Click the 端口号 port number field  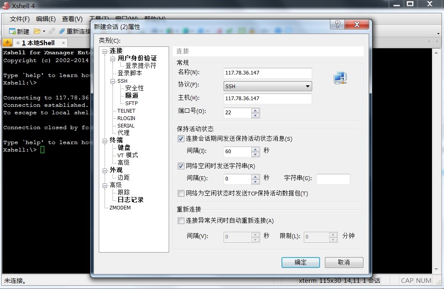point(237,113)
